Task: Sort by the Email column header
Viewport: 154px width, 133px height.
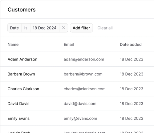Action: pos(69,45)
